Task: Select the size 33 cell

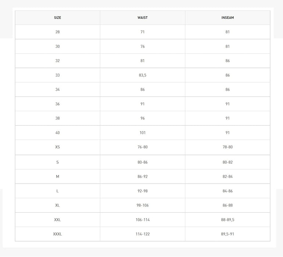Action: tap(57, 75)
